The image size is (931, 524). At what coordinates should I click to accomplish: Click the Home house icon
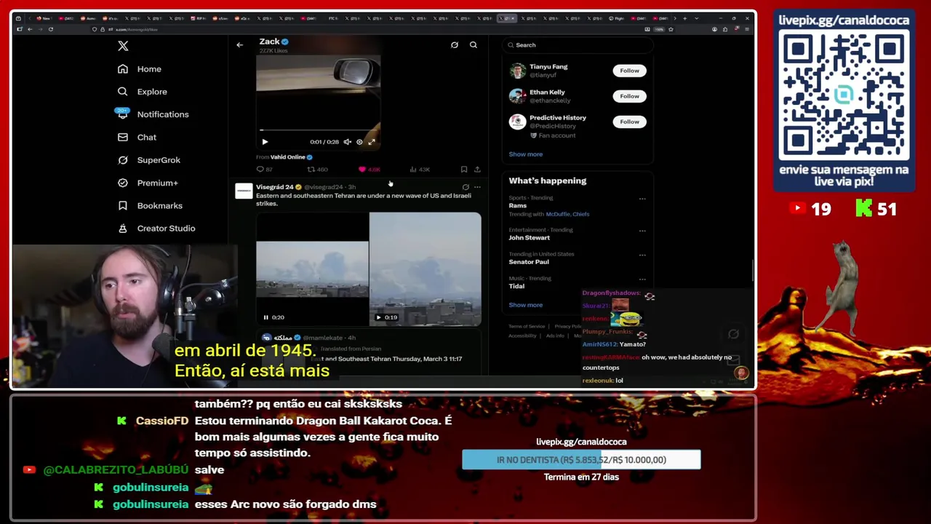click(x=123, y=69)
